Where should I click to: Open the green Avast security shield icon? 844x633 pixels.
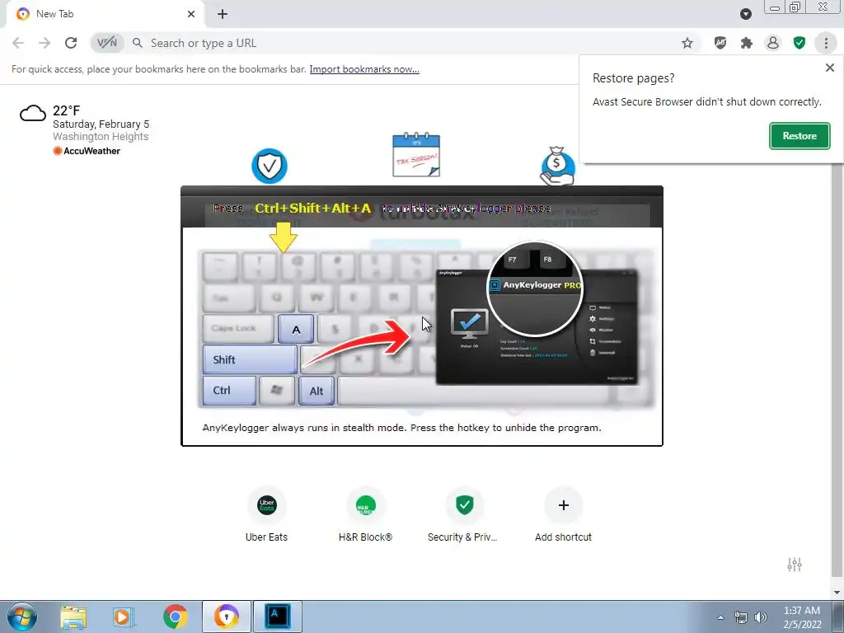(799, 43)
